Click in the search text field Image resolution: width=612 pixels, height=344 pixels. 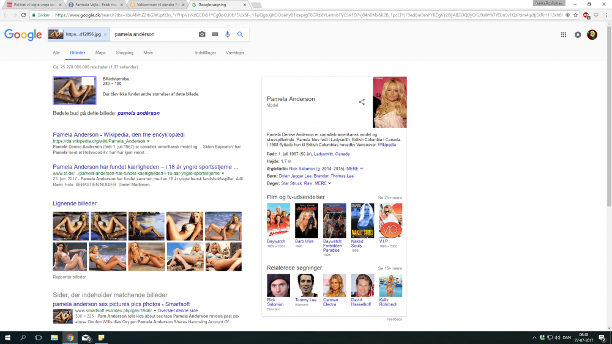tap(154, 34)
